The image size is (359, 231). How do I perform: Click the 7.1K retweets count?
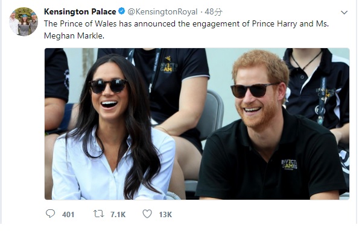point(118,215)
